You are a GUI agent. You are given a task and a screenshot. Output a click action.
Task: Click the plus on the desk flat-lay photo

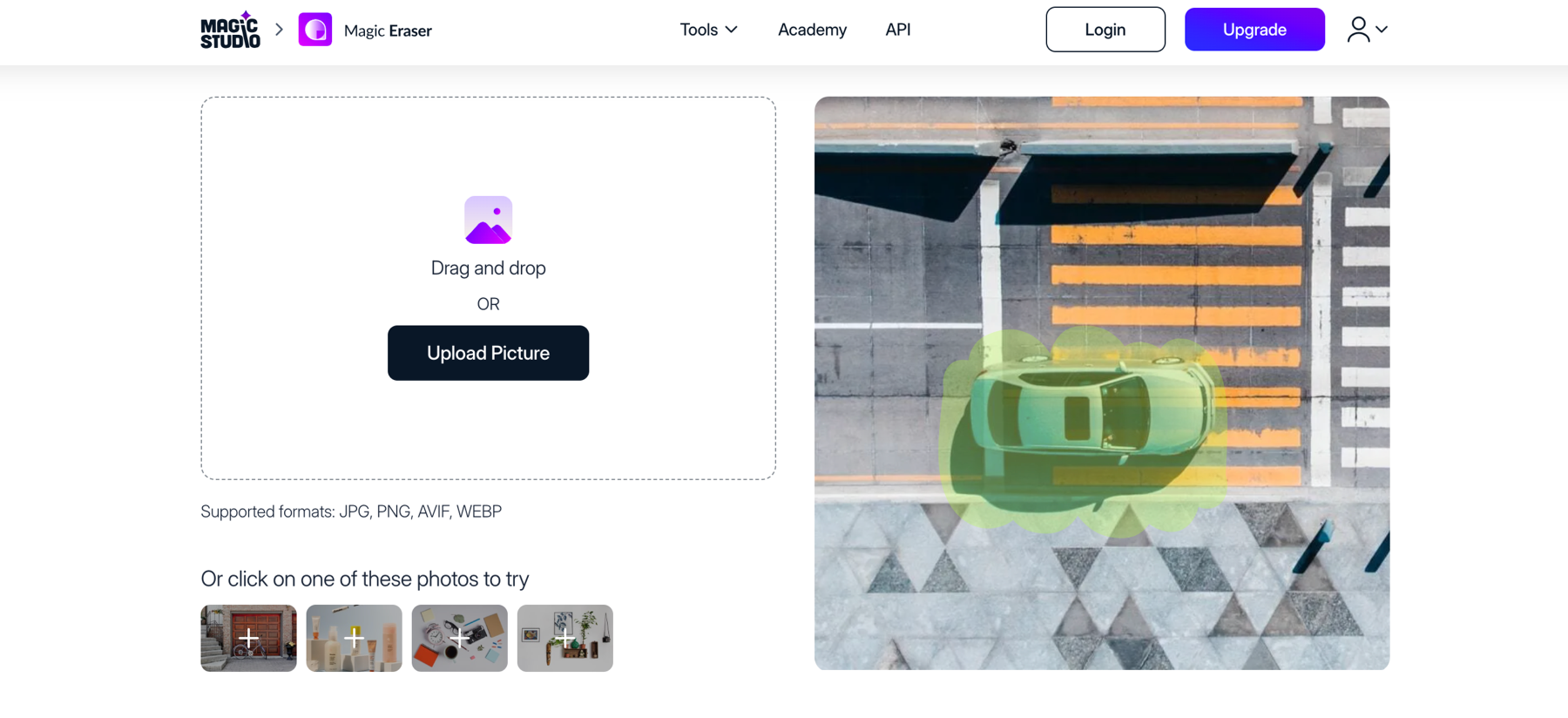(x=459, y=638)
